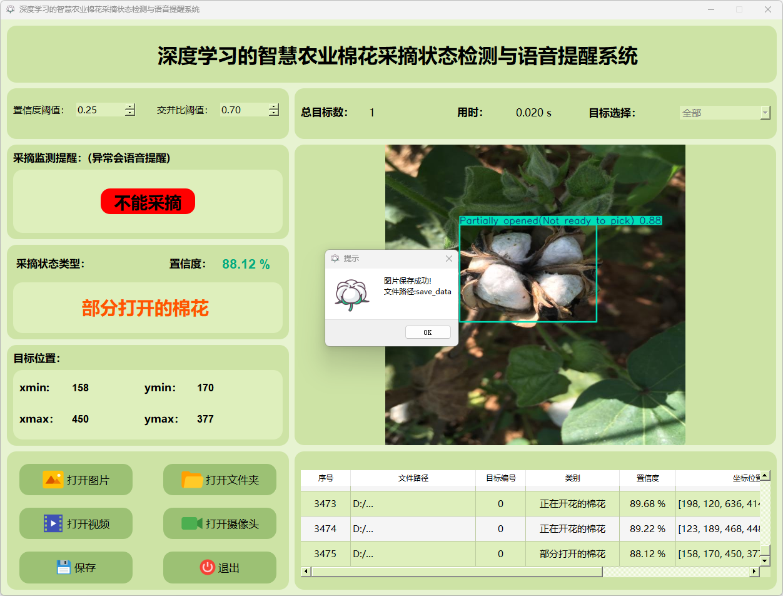The width and height of the screenshot is (783, 596).
Task: Click the red power Exit icon
Action: (x=207, y=567)
